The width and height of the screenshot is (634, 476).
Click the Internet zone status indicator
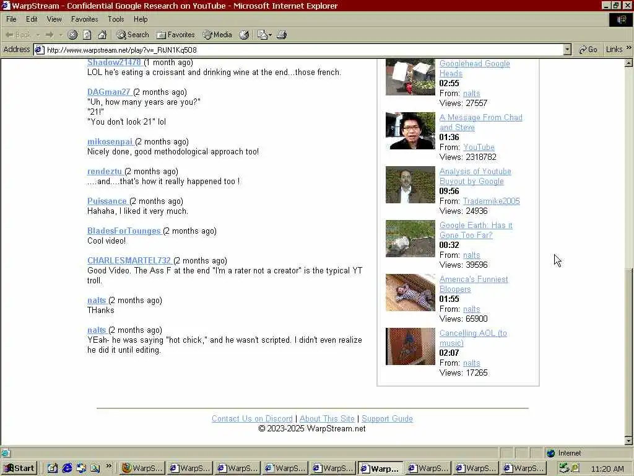pyautogui.click(x=564, y=453)
